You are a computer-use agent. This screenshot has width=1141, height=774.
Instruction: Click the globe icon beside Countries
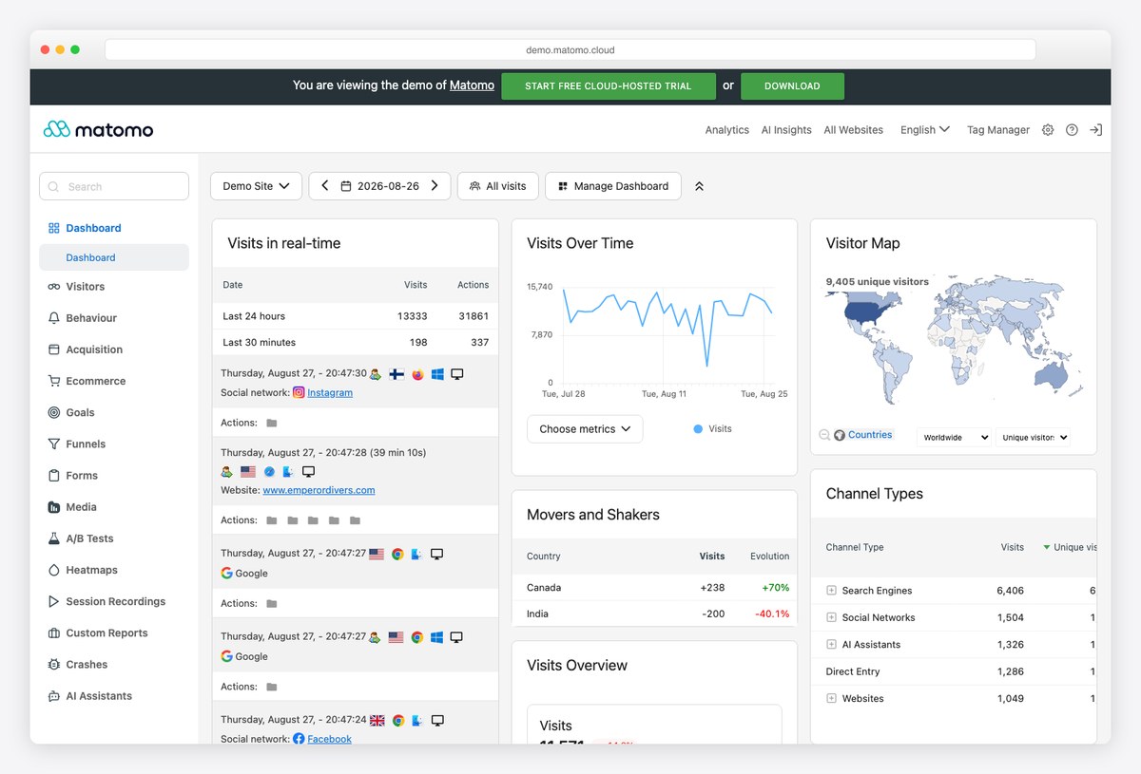pos(840,435)
